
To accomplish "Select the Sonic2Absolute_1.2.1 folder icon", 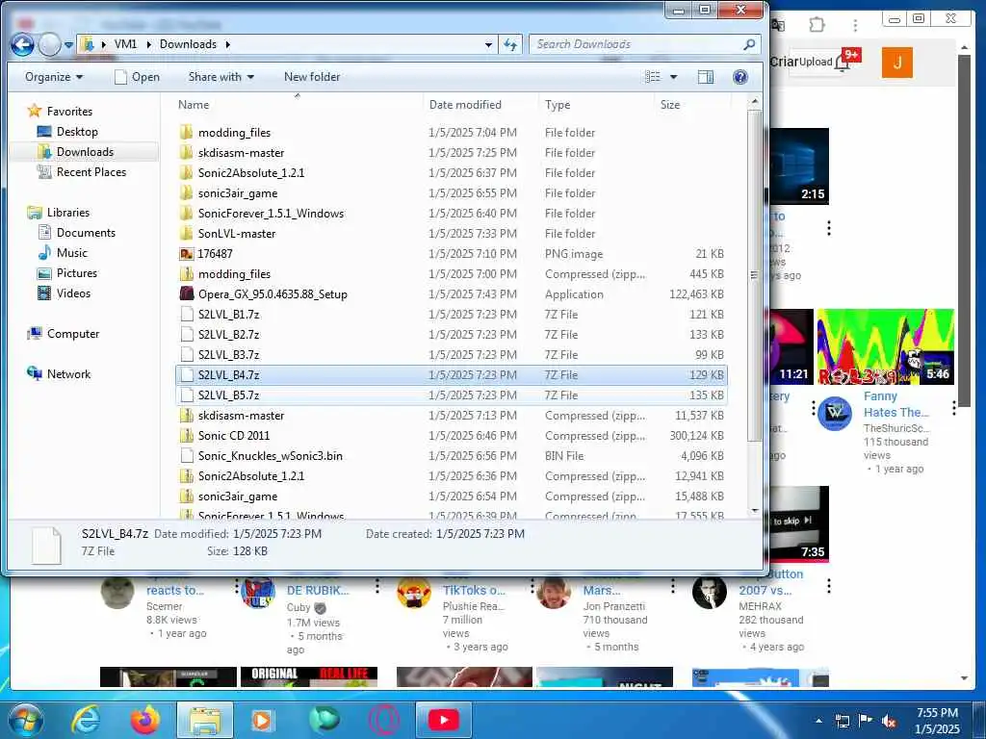I will [186, 173].
